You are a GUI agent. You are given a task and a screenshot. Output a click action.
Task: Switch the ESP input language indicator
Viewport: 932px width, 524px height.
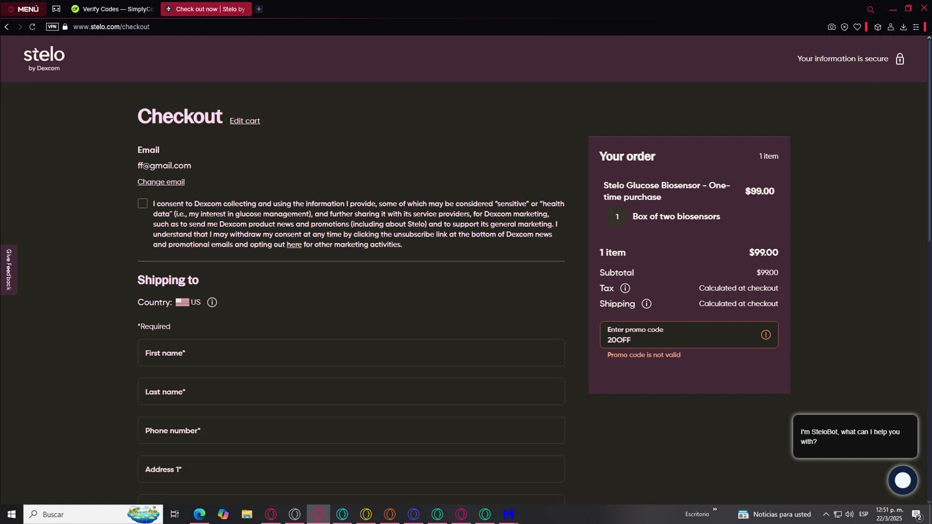coord(864,514)
